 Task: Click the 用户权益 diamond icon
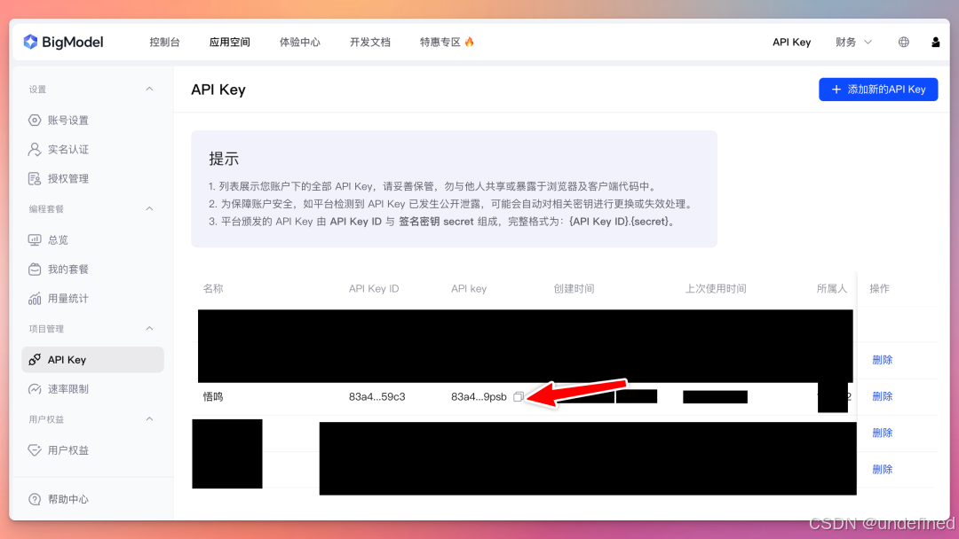[35, 449]
